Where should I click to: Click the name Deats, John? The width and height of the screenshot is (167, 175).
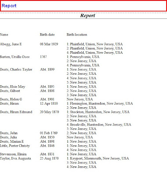click(9, 133)
